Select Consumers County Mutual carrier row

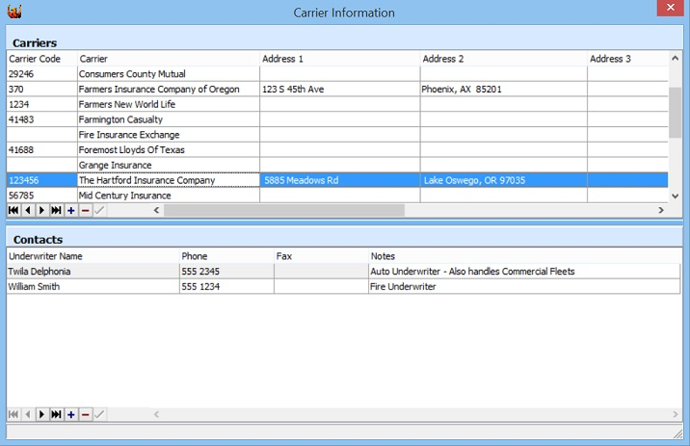[337, 74]
